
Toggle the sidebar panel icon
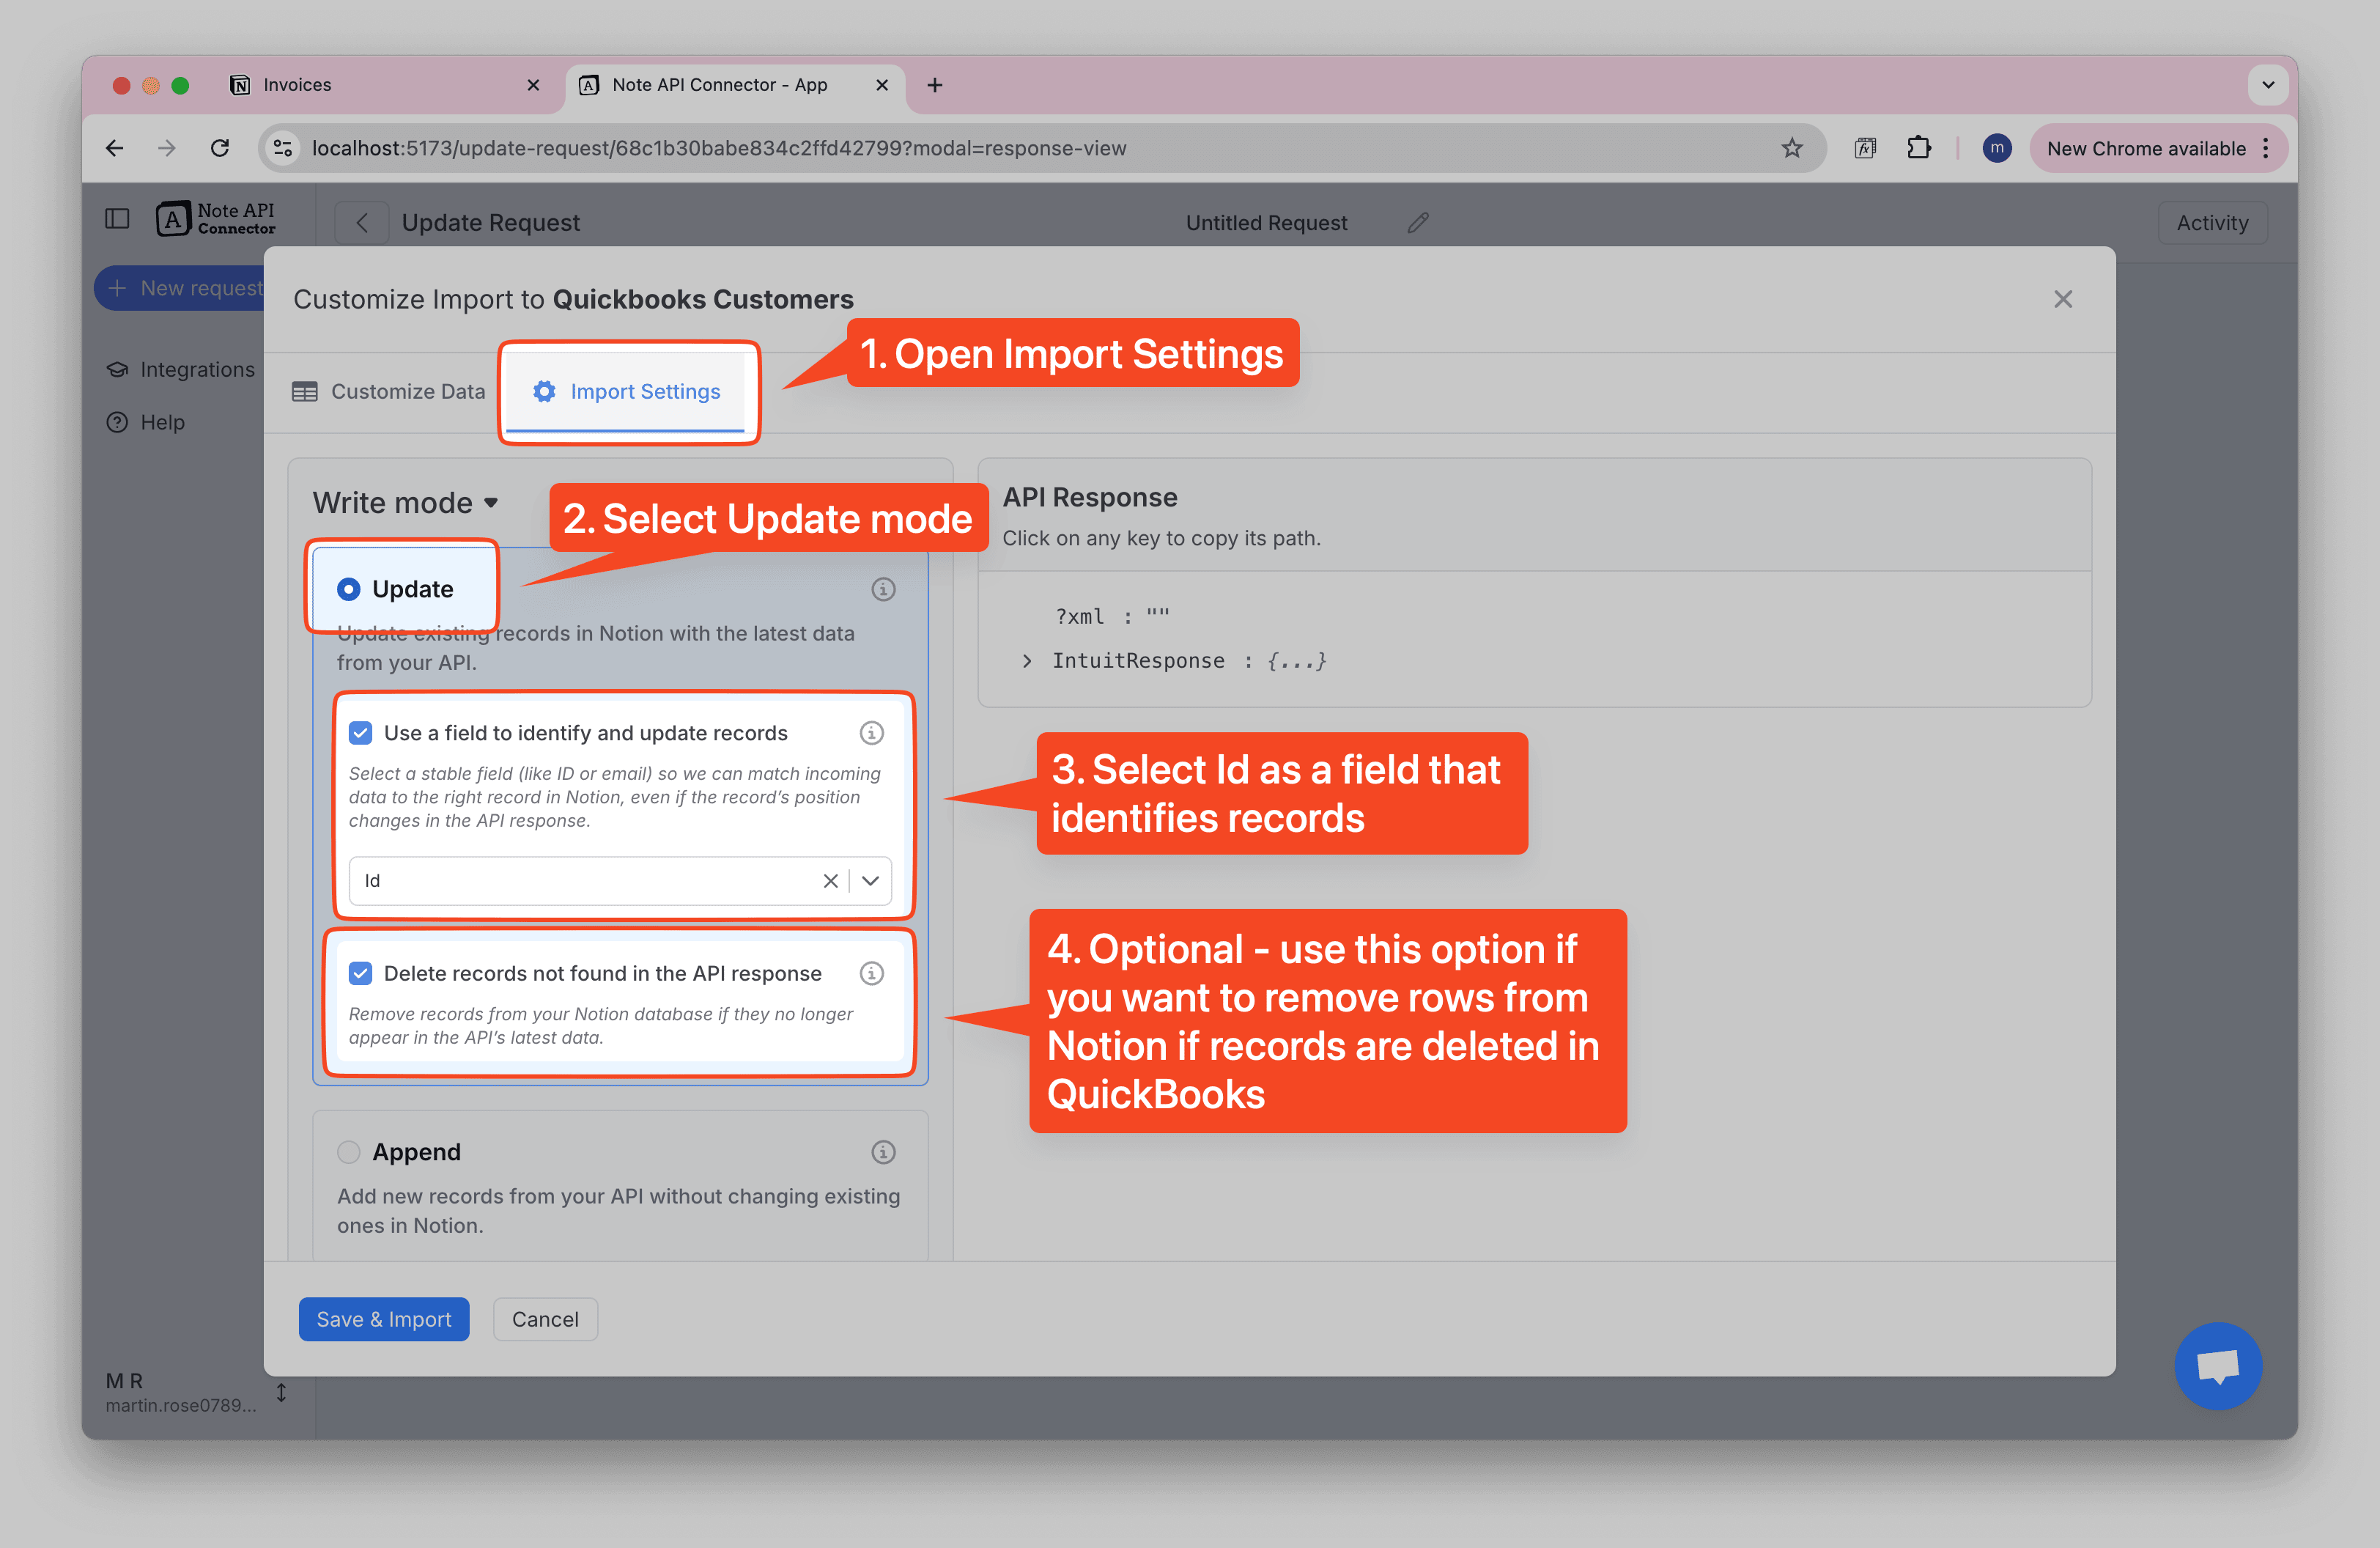[117, 219]
